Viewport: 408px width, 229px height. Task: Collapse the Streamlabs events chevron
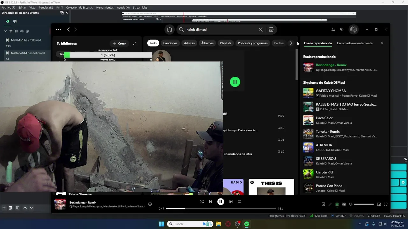coord(5,31)
